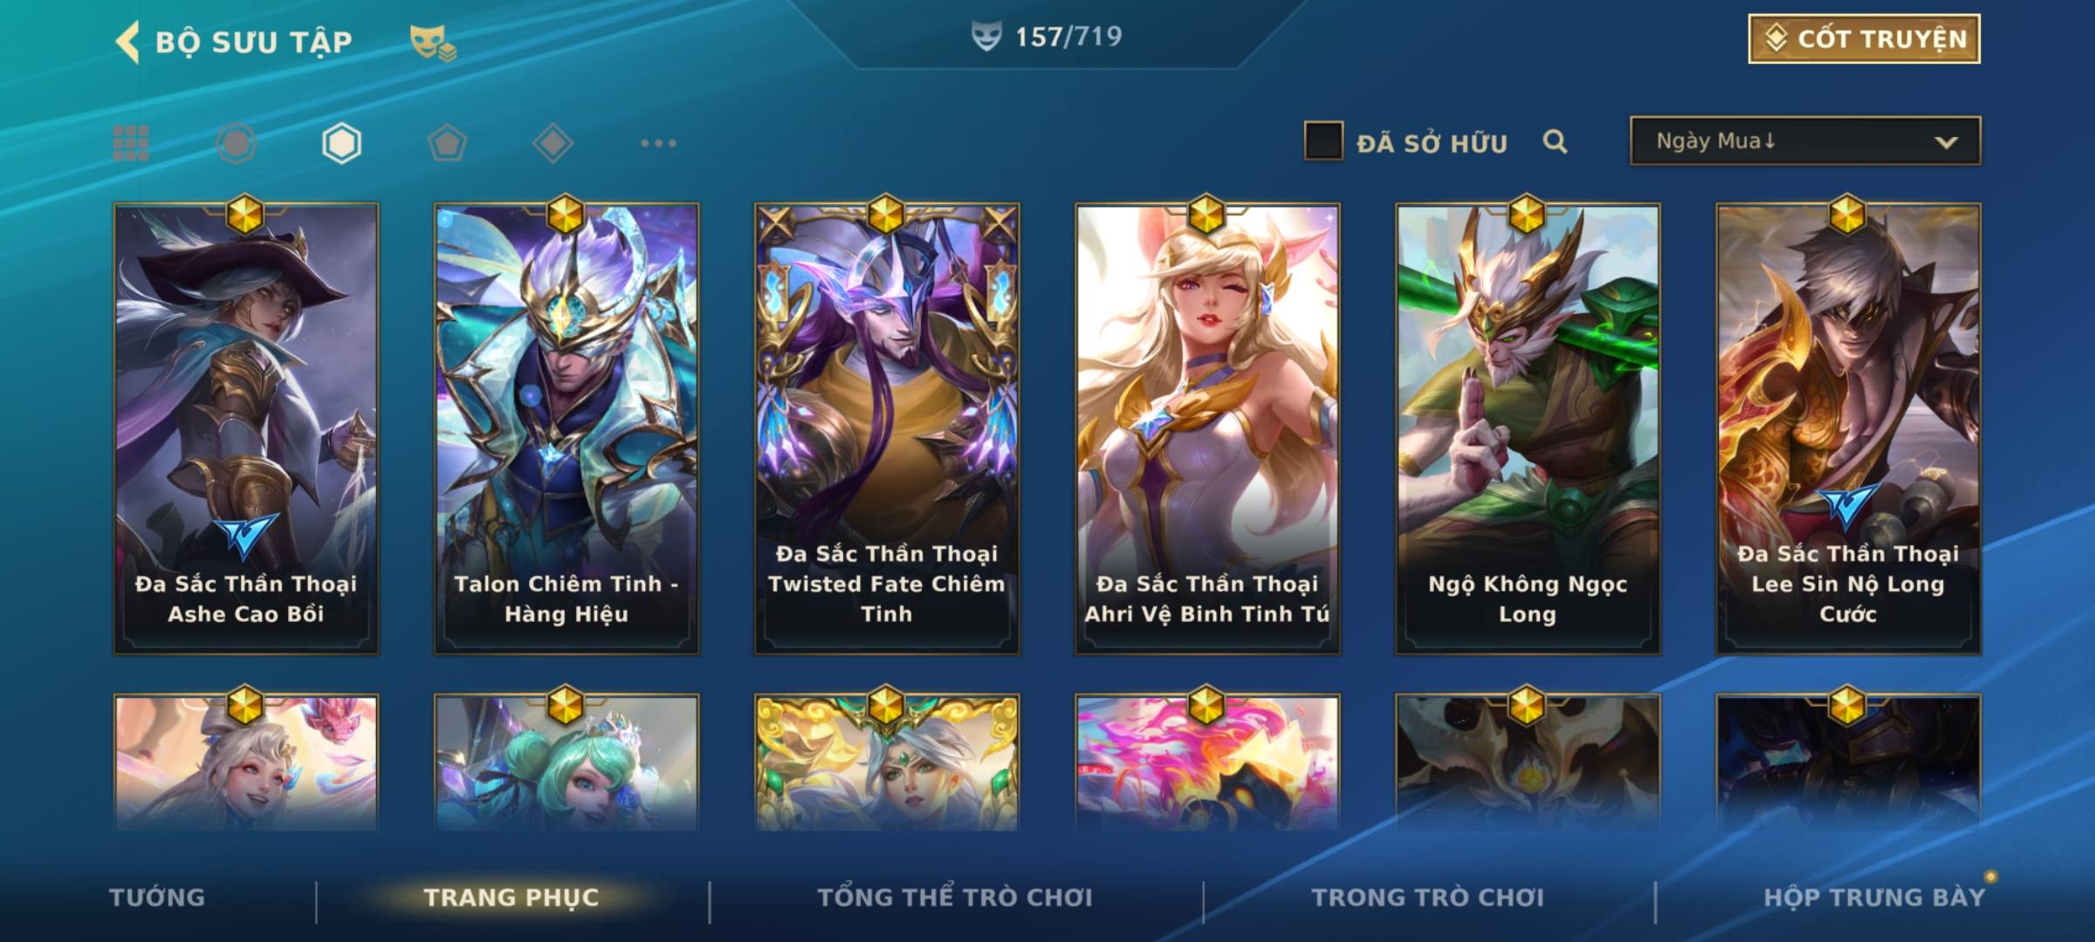Open the Trong Trò Chơi tab
The height and width of the screenshot is (942, 2095).
(1428, 898)
